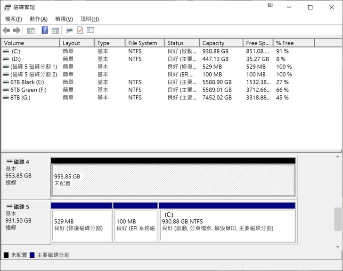
Task: Click the 45 % free cell
Action: coord(282,98)
